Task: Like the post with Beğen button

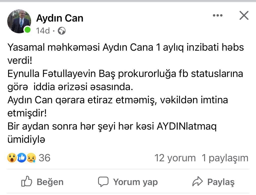Action: [x=42, y=182]
